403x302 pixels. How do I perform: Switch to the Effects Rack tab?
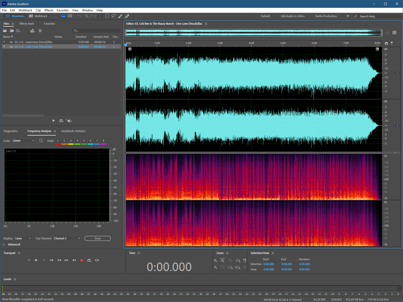click(27, 24)
